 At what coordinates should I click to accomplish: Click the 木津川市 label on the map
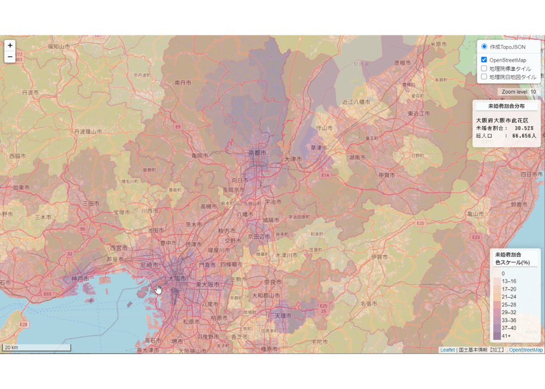pyautogui.click(x=287, y=255)
